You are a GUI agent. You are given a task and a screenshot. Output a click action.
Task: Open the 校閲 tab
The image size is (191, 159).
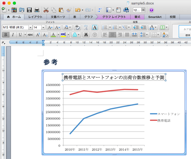[x=173, y=17]
